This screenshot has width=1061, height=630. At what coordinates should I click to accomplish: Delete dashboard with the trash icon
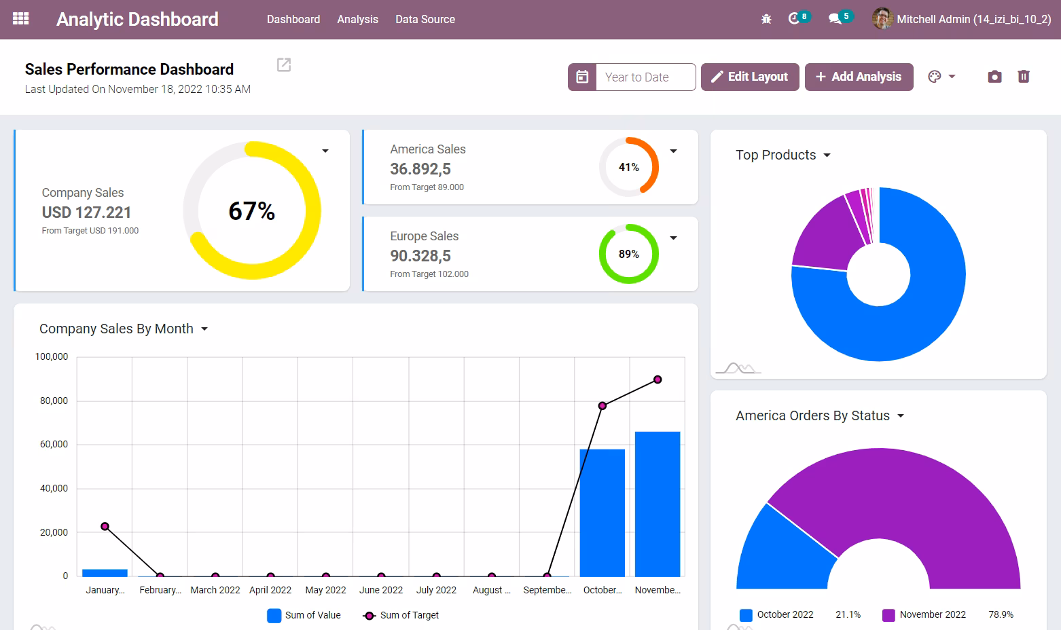1024,77
